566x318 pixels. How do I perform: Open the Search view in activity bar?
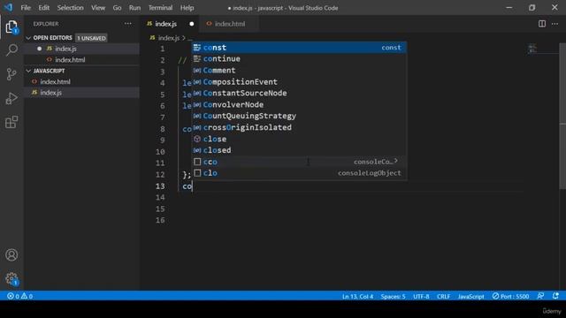(11, 50)
